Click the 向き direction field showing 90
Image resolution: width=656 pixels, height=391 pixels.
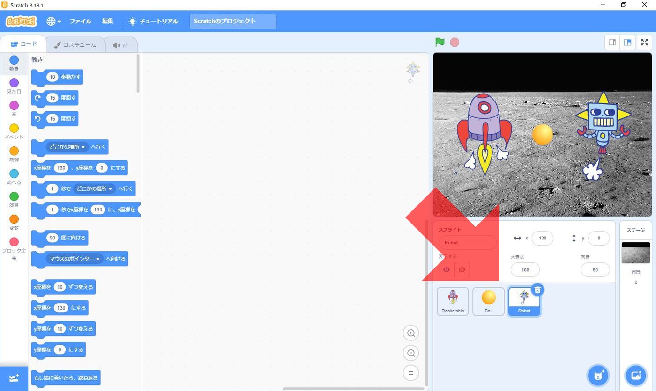pyautogui.click(x=595, y=269)
